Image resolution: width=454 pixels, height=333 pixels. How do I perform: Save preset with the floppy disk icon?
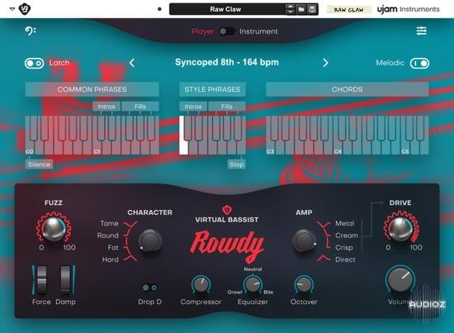coord(312,9)
